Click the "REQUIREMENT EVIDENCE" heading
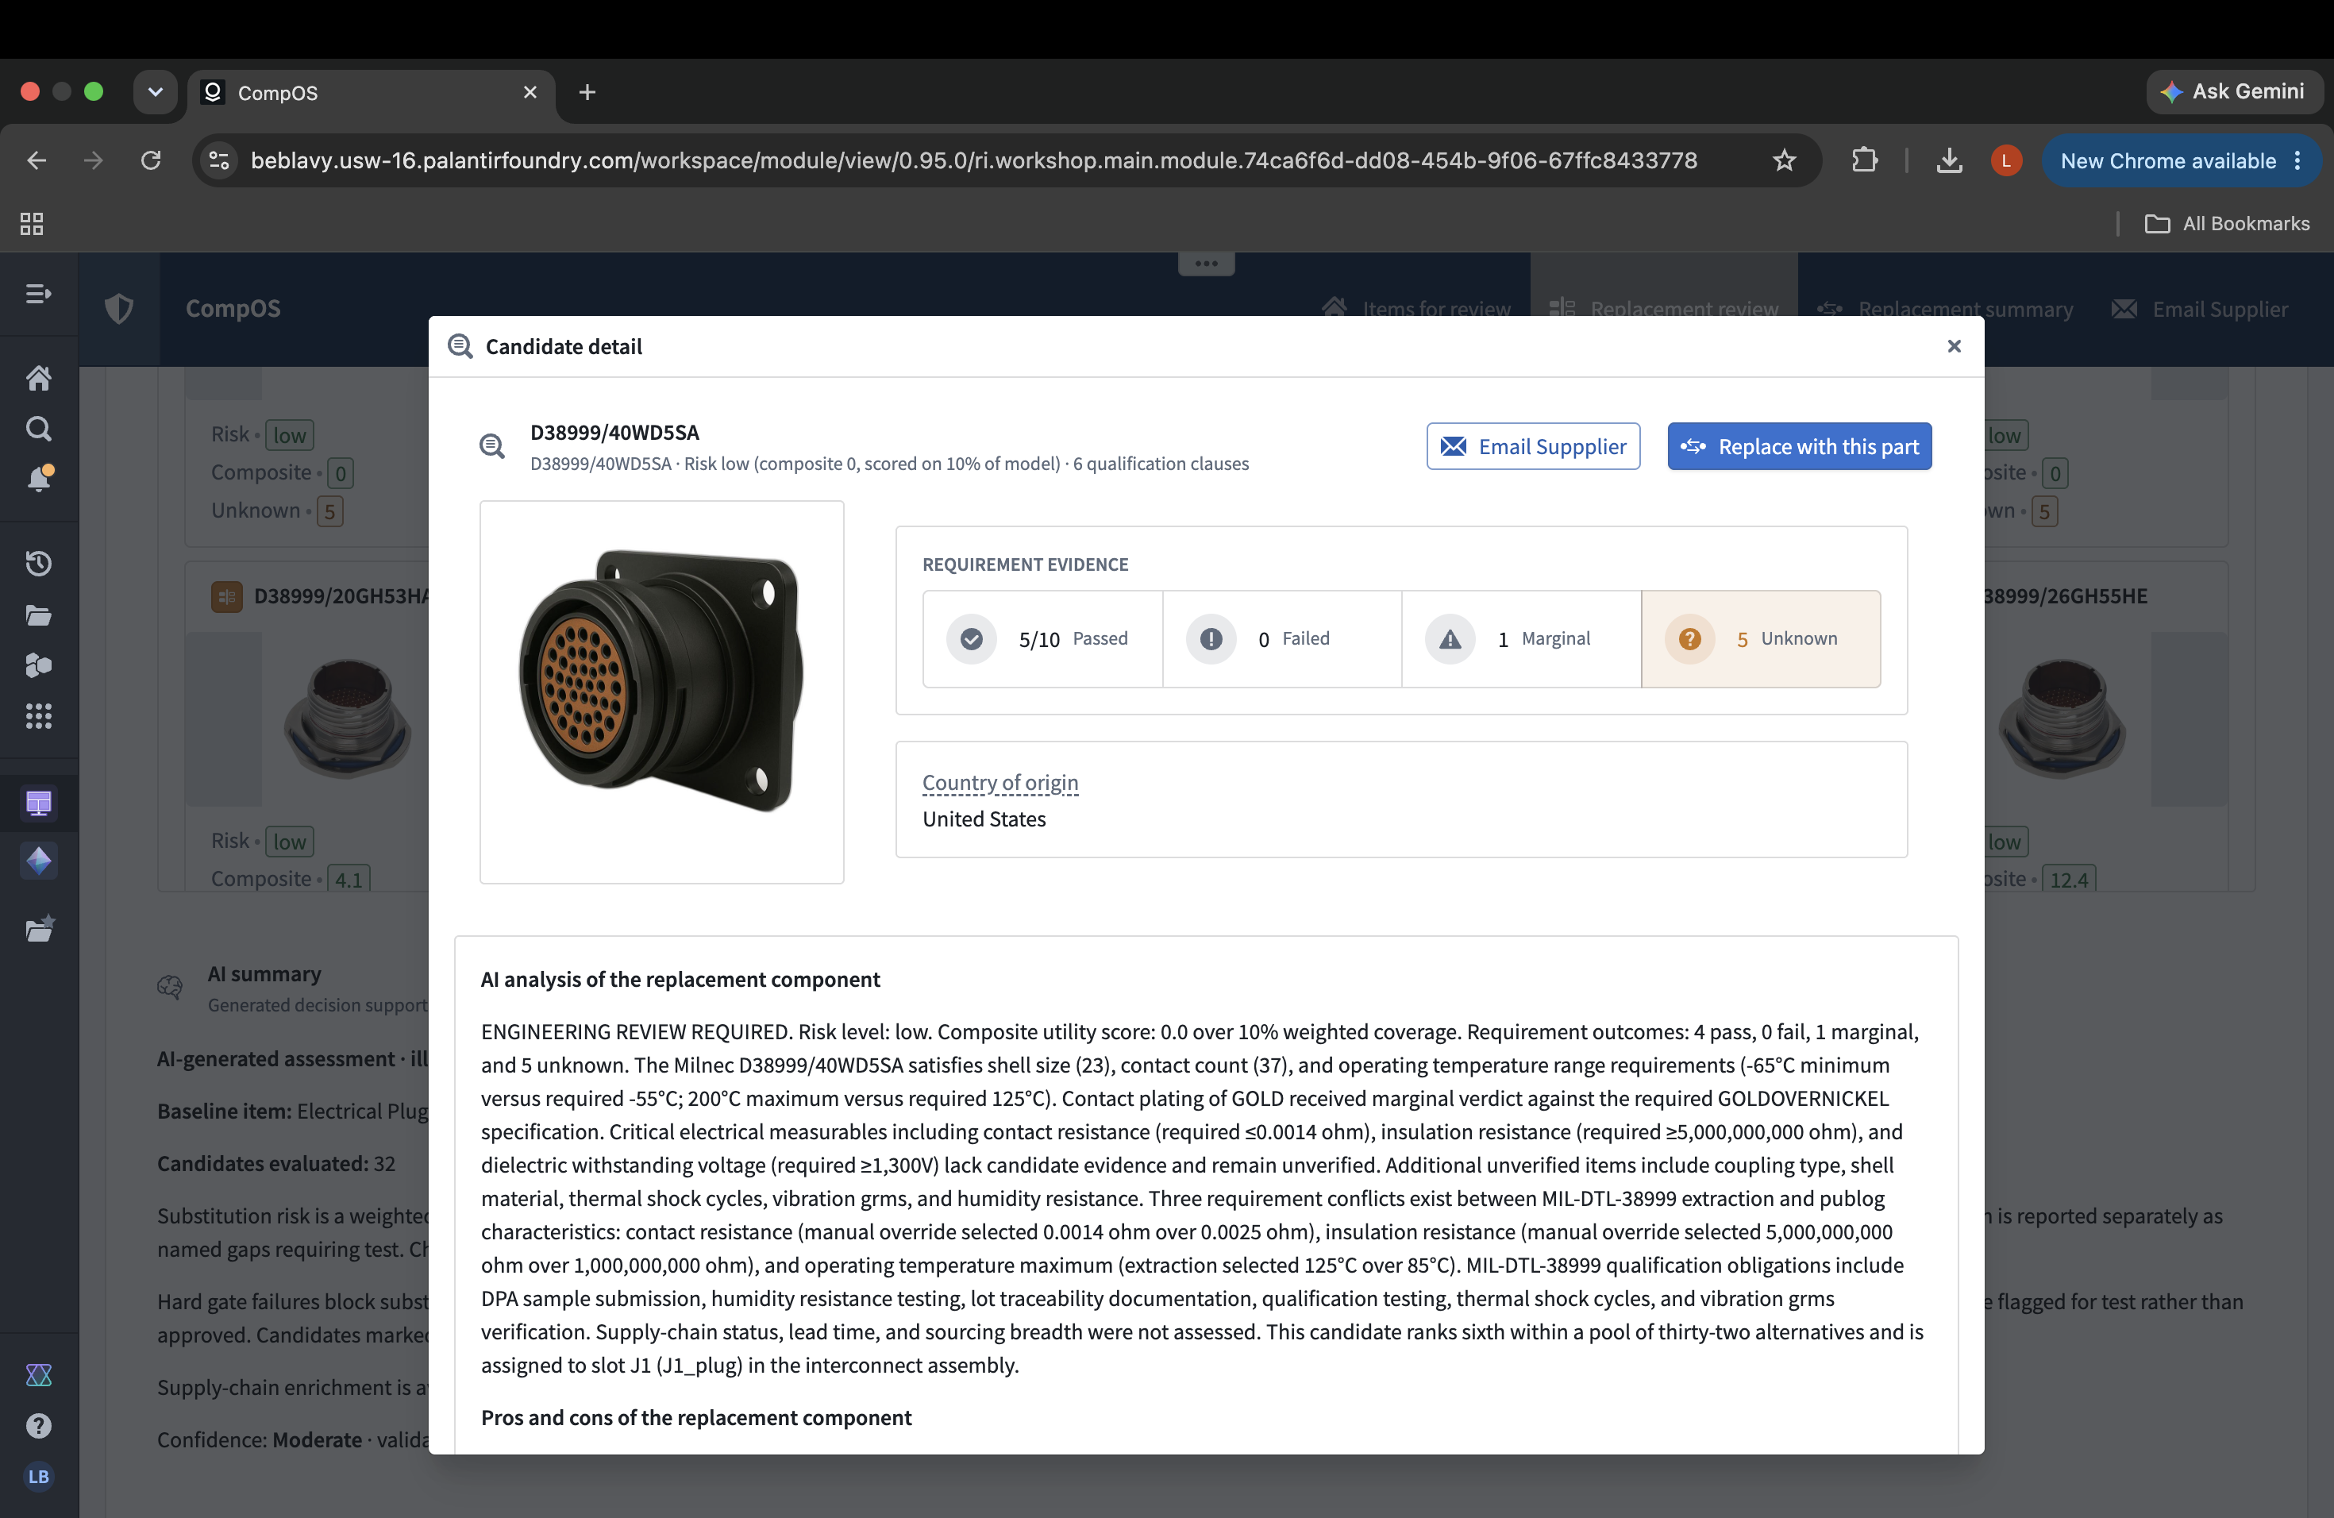2334x1518 pixels. (x=1025, y=564)
